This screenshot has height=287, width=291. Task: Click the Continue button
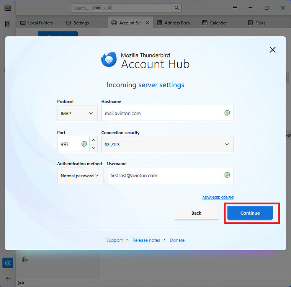[x=250, y=213]
